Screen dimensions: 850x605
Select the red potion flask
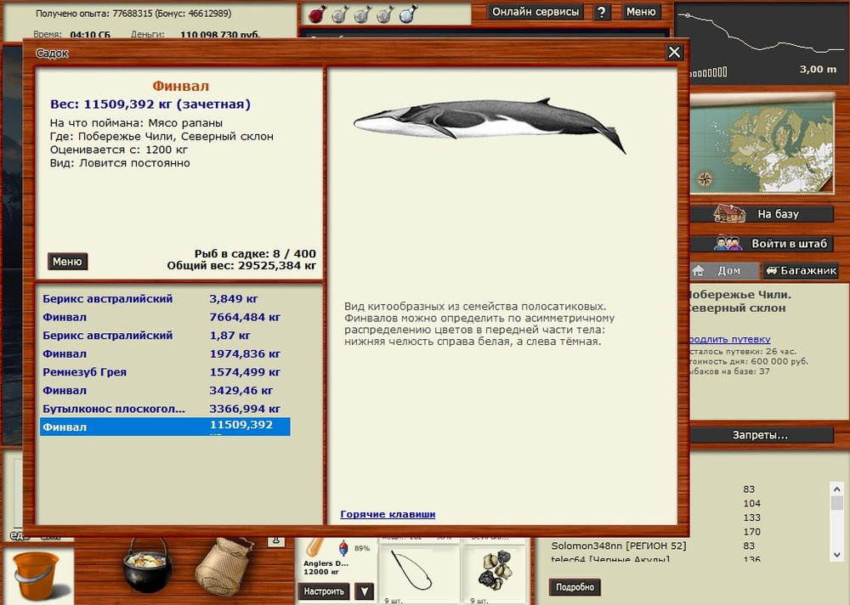point(317,14)
